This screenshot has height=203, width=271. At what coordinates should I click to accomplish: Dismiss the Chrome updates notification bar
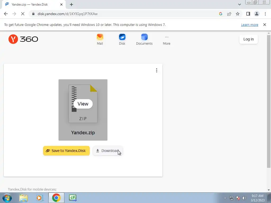pos(264,25)
